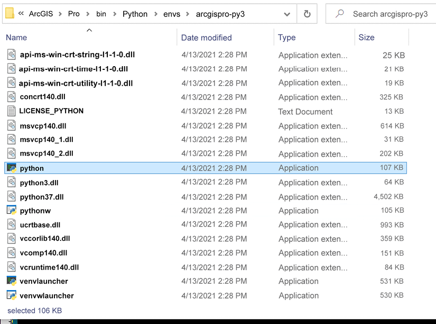Click the pythonw application icon
The height and width of the screenshot is (324, 436).
pos(12,210)
